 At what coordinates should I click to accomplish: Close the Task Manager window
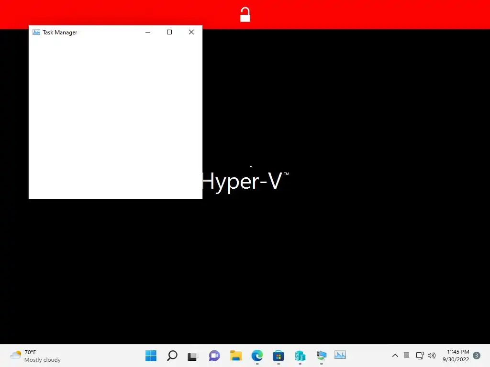tap(191, 32)
